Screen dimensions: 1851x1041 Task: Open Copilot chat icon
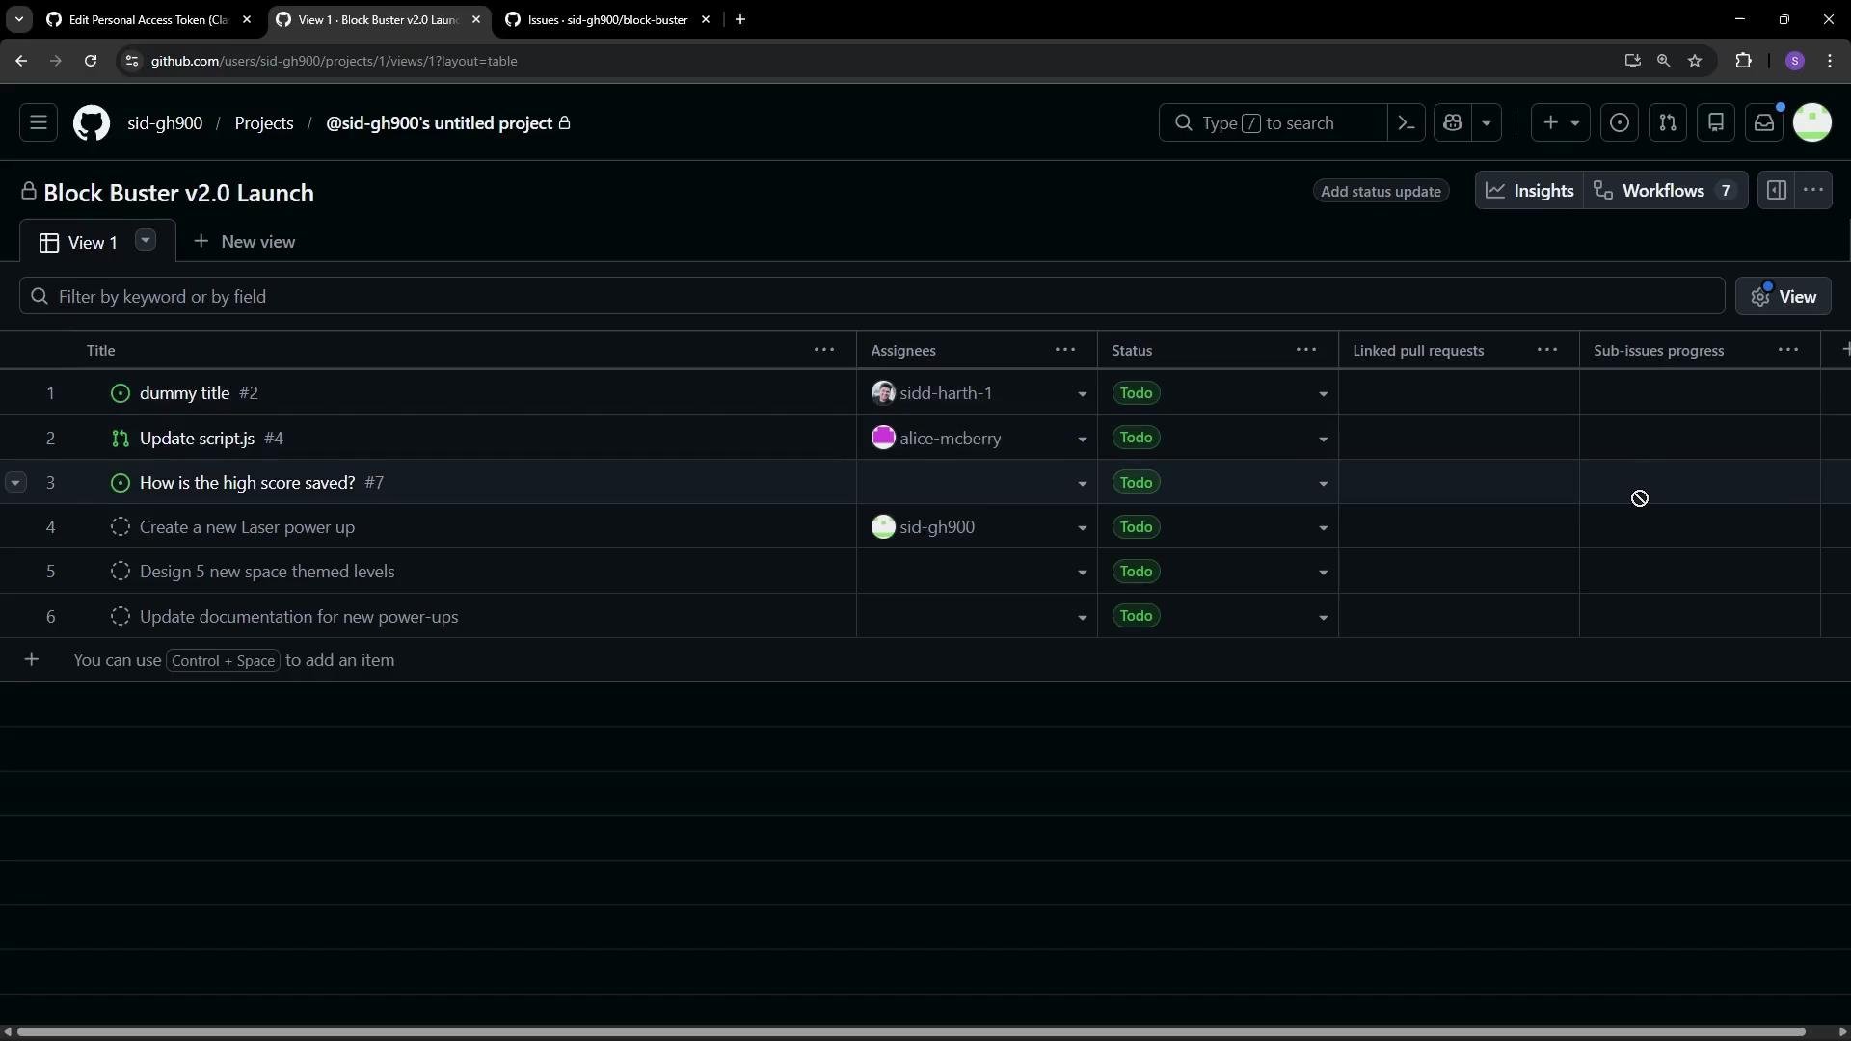coord(1453,123)
